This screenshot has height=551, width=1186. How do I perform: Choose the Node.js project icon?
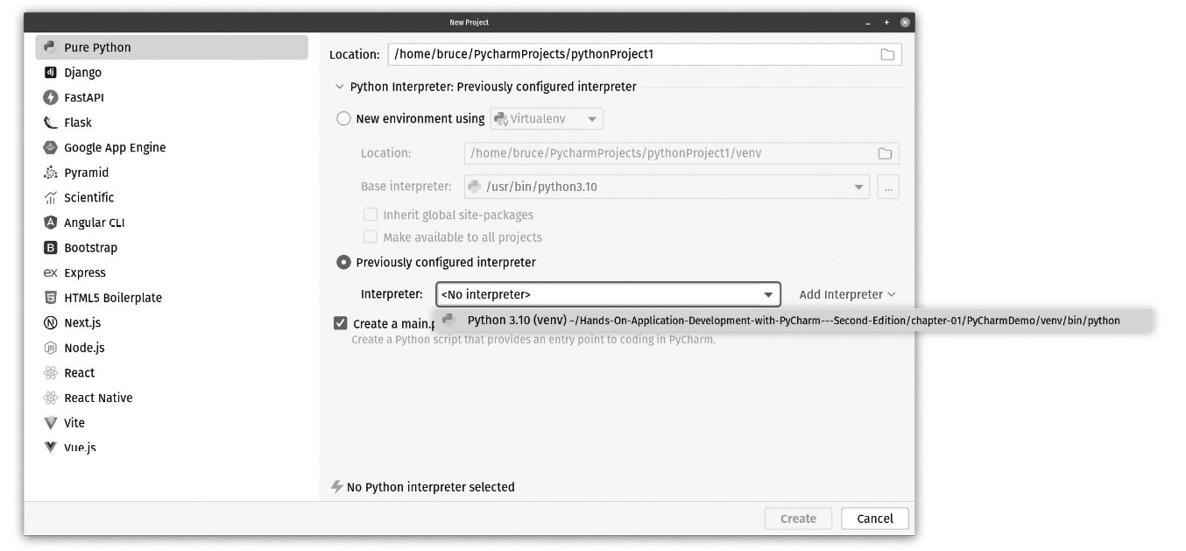[x=50, y=348]
